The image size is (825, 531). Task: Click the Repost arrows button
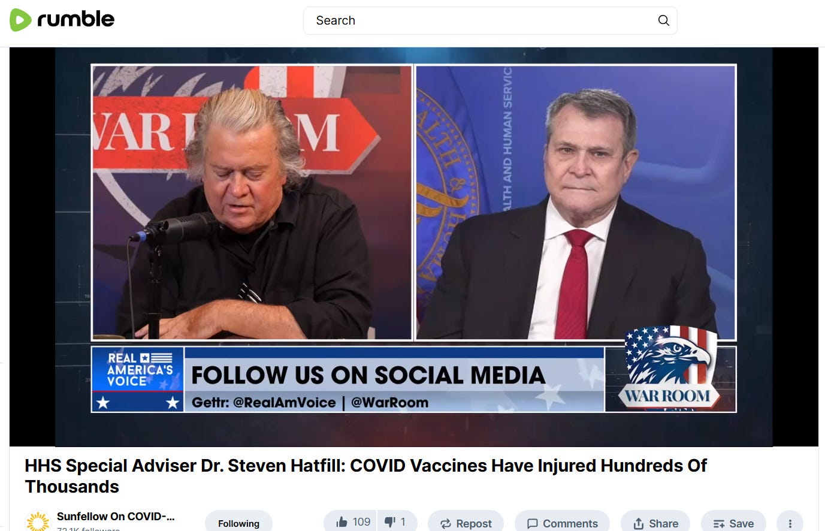tap(466, 523)
